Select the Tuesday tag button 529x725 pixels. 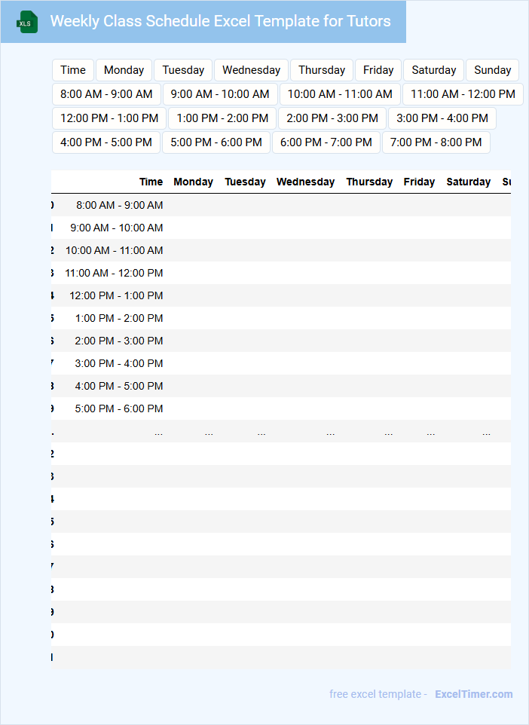pos(183,70)
